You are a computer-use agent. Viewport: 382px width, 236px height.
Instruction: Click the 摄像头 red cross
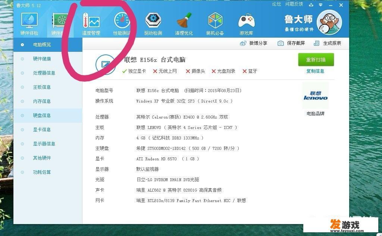[188, 71]
